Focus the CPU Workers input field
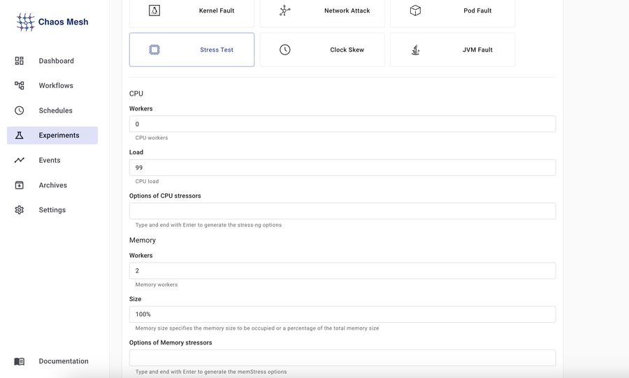This screenshot has width=629, height=378. [x=342, y=124]
